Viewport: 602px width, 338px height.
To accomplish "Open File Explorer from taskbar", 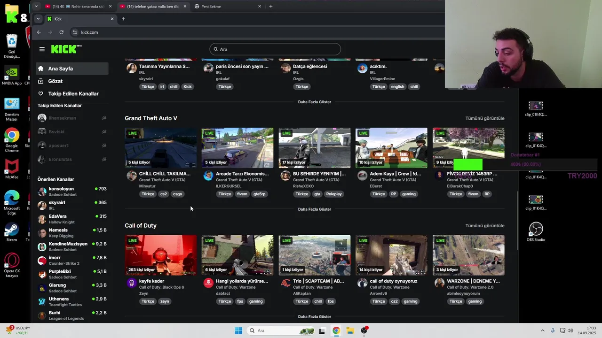I will click(350, 330).
